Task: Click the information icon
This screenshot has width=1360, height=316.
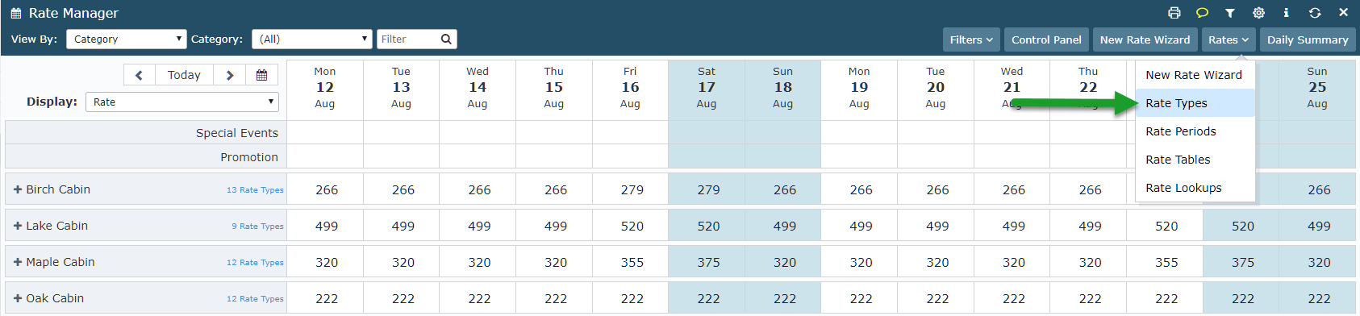Action: click(x=1286, y=13)
